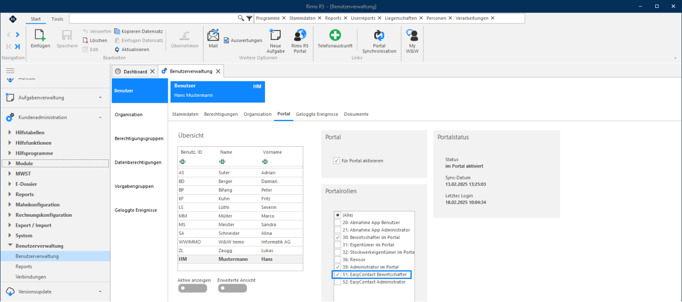The image size is (682, 302).
Task: Click the Speichern save icon
Action: coord(67,35)
